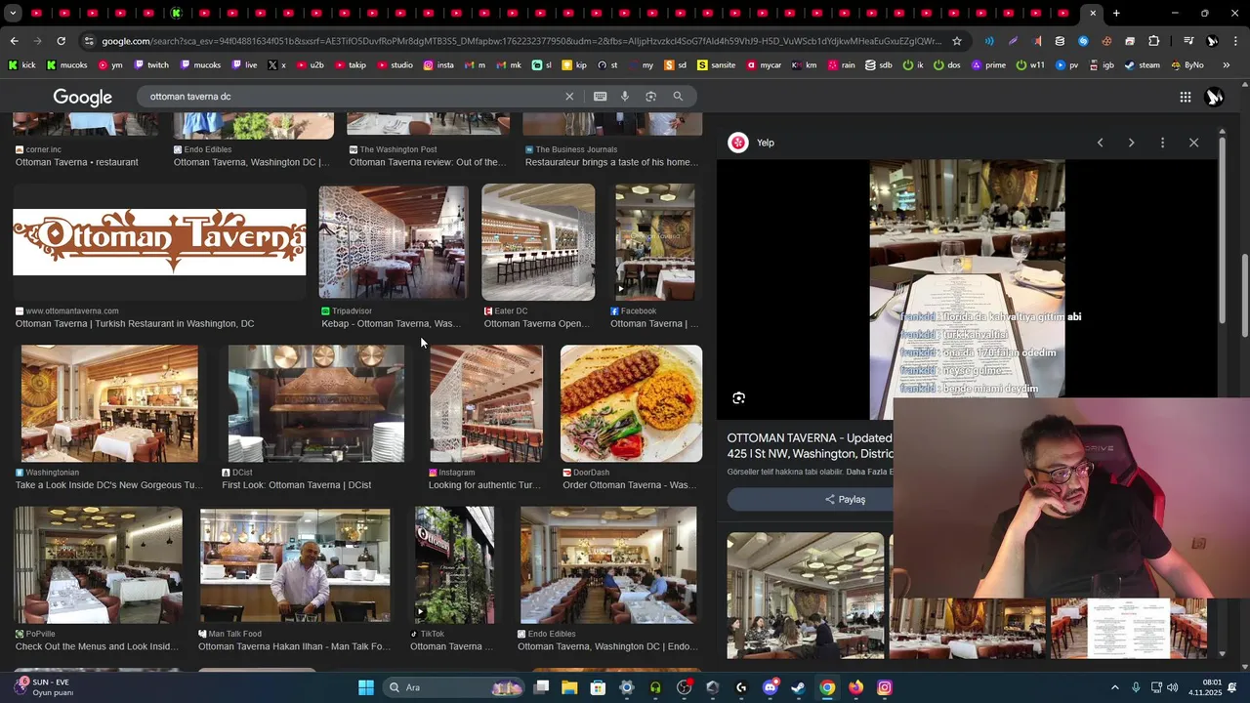Open Instagram app from taskbar
Image resolution: width=1250 pixels, height=703 pixels.
[x=884, y=687]
